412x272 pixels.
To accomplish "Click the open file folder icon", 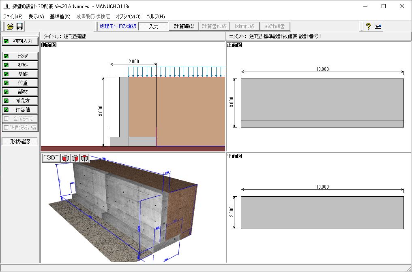I will [10, 26].
